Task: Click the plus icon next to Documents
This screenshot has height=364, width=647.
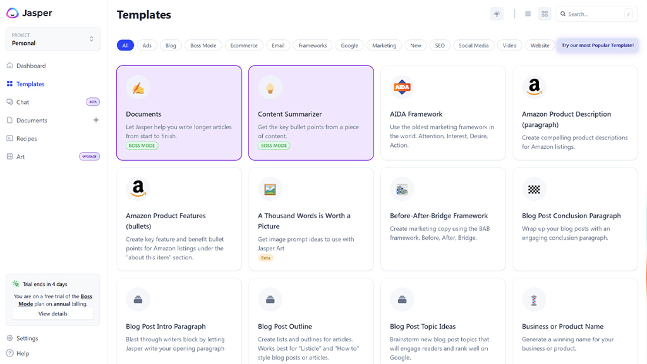Action: point(96,120)
